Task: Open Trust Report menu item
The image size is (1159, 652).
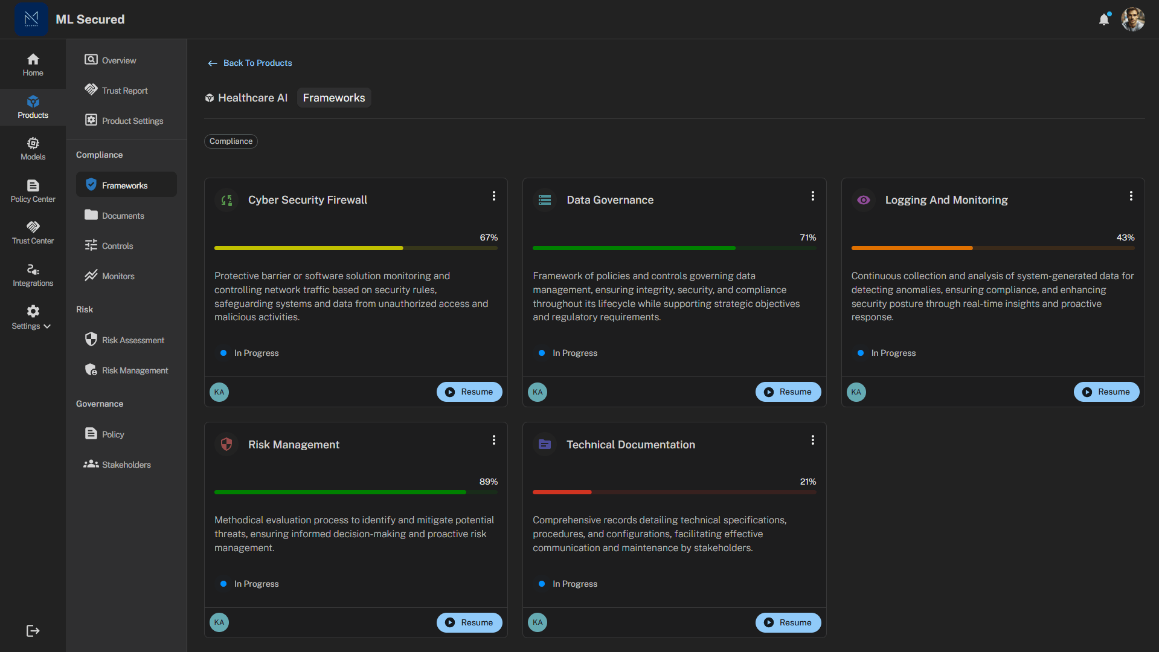Action: click(124, 91)
